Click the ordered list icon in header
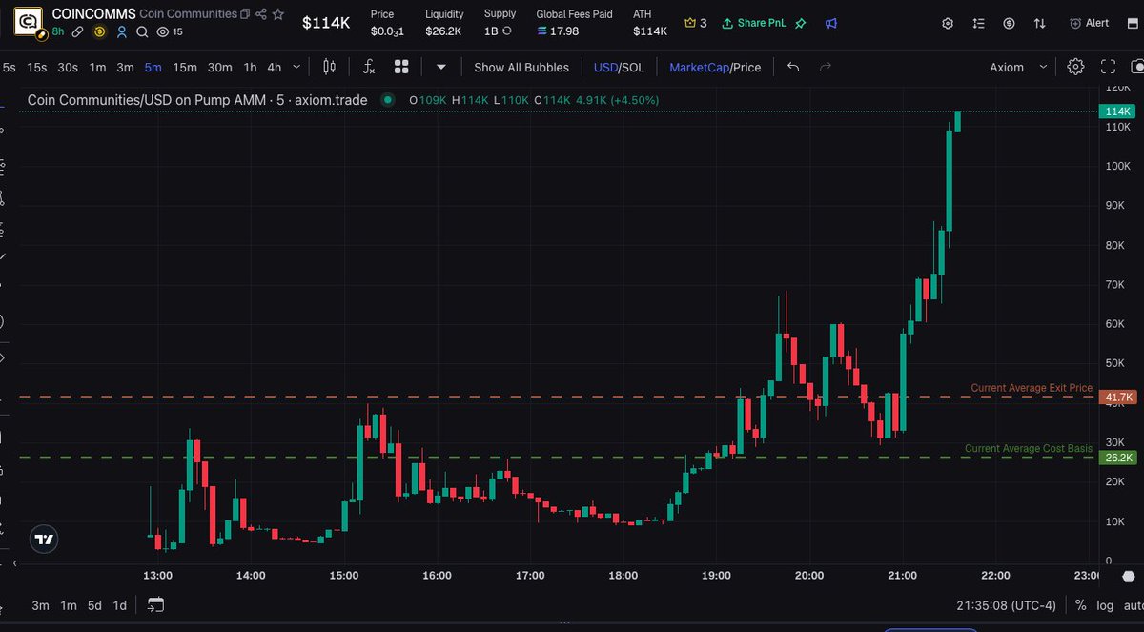1144x632 pixels. (978, 23)
